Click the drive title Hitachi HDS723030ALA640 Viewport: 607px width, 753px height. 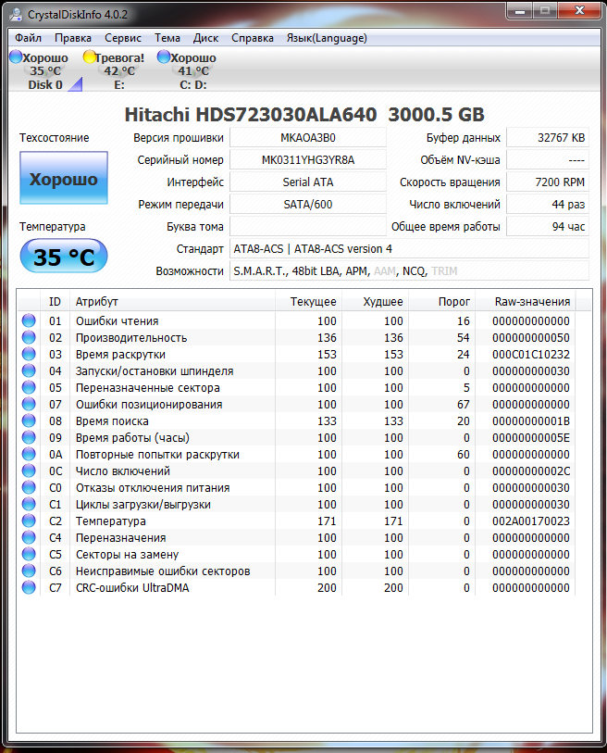click(251, 115)
